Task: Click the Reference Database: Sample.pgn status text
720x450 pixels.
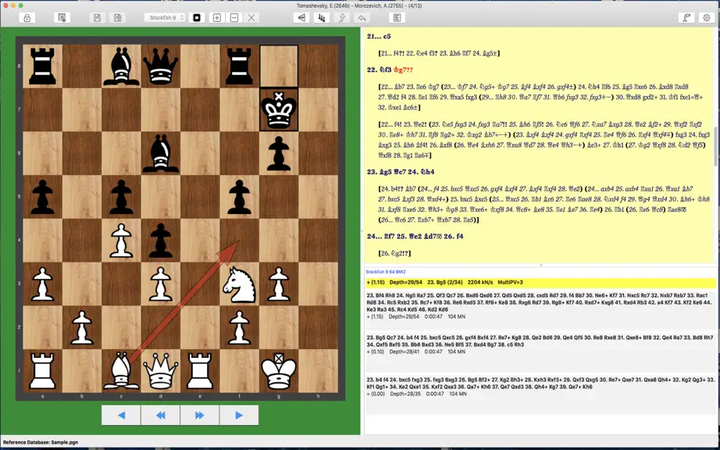Action: (x=41, y=442)
